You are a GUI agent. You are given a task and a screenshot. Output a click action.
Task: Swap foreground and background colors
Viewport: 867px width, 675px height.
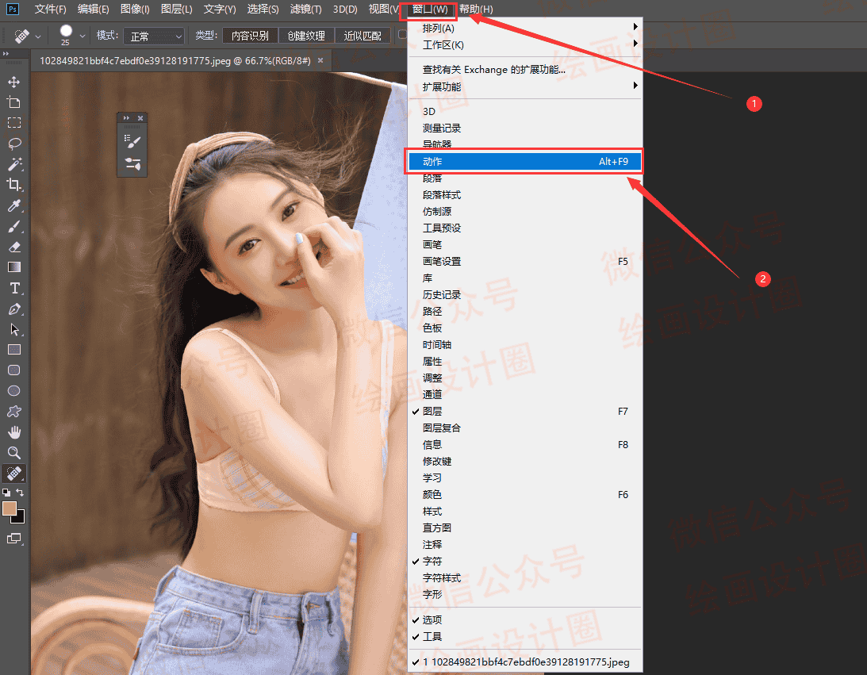20,492
